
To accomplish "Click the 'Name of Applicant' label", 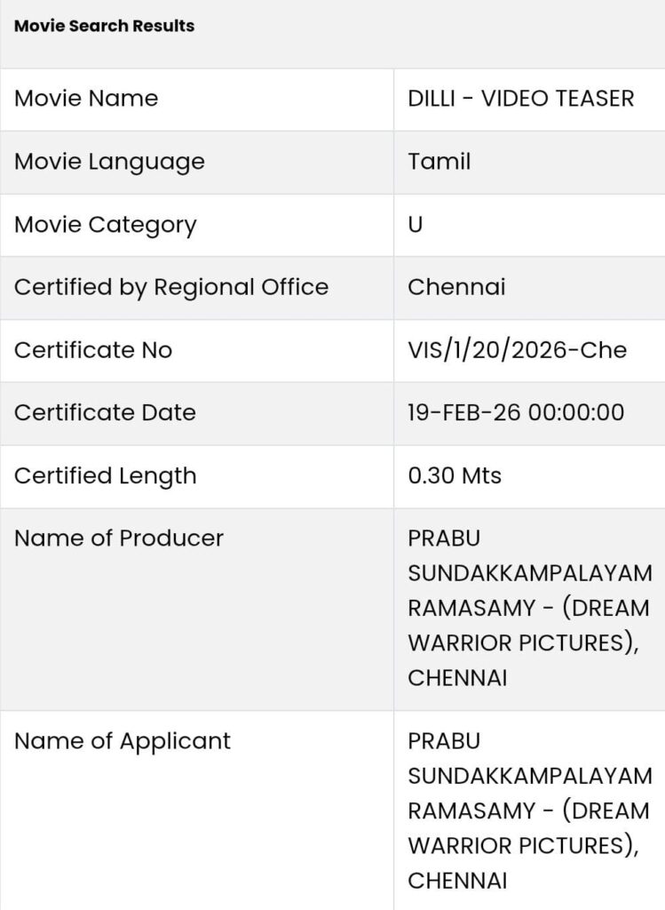I will click(123, 741).
